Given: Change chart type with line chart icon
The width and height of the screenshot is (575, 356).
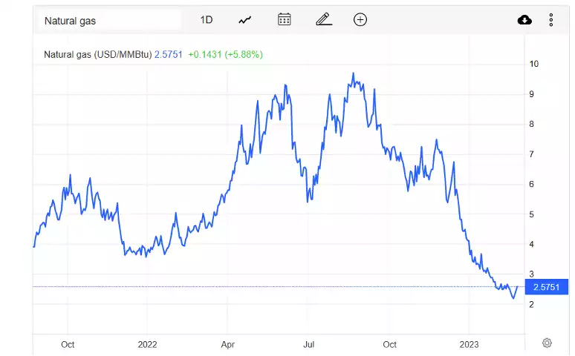Looking at the screenshot, I should click(x=245, y=20).
